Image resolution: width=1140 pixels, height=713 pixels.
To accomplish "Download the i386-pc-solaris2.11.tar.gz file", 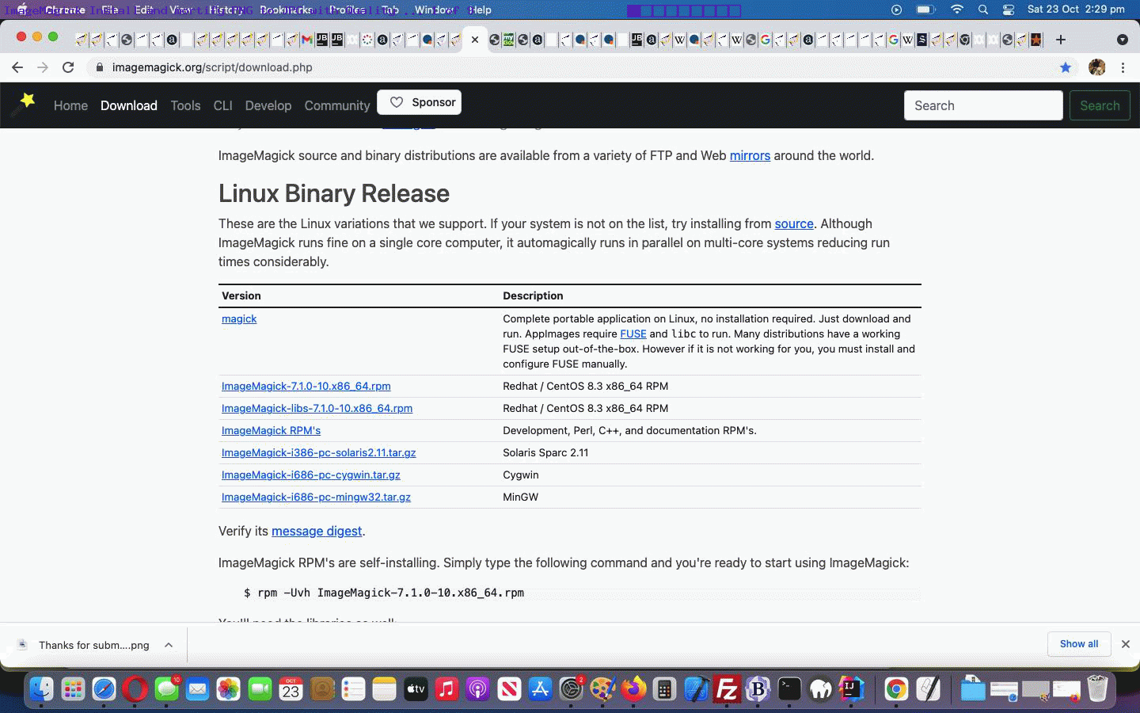I will (319, 452).
